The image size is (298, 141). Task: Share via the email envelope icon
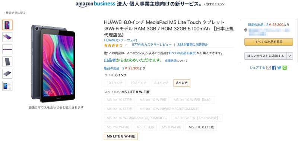click(x=268, y=68)
